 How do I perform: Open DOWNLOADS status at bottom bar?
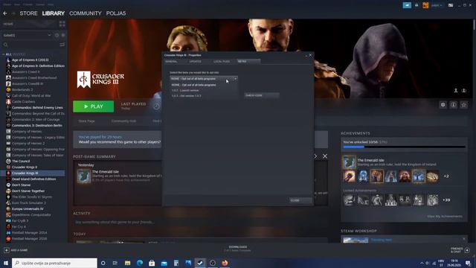coord(238,249)
